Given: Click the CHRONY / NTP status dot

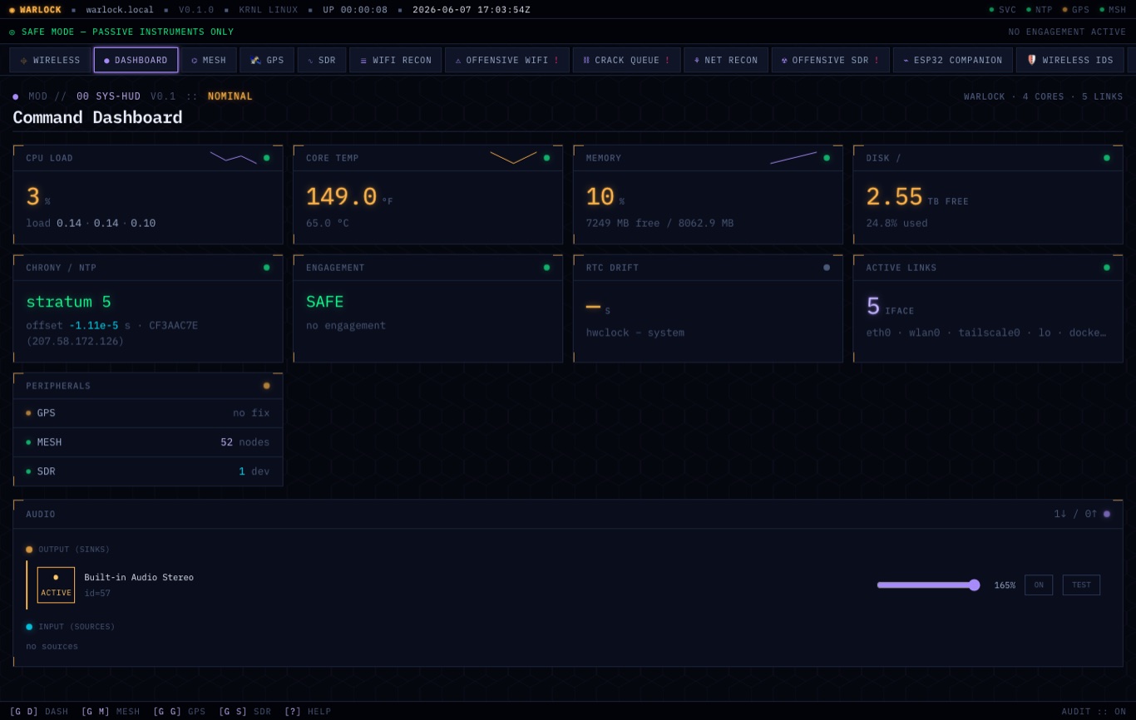Looking at the screenshot, I should click(267, 268).
